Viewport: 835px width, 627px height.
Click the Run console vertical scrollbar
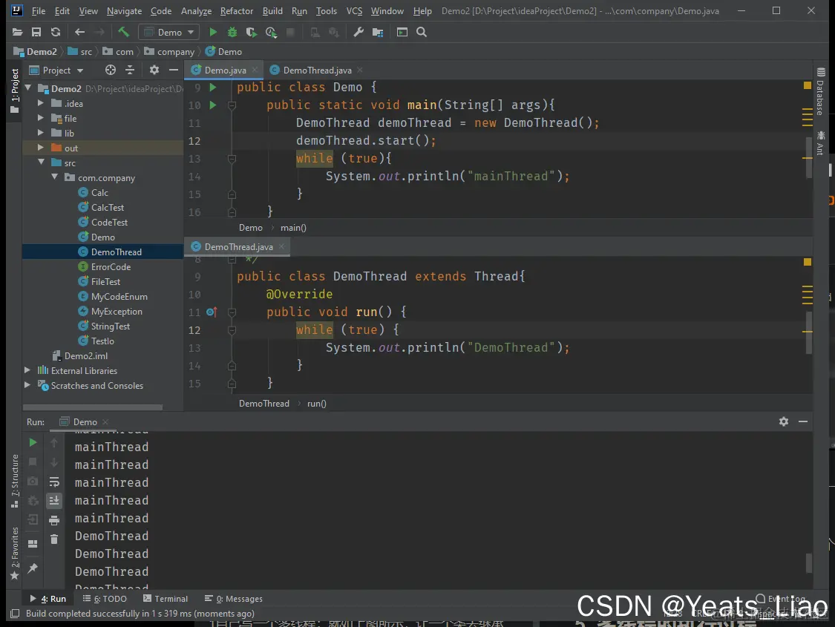pos(808,562)
